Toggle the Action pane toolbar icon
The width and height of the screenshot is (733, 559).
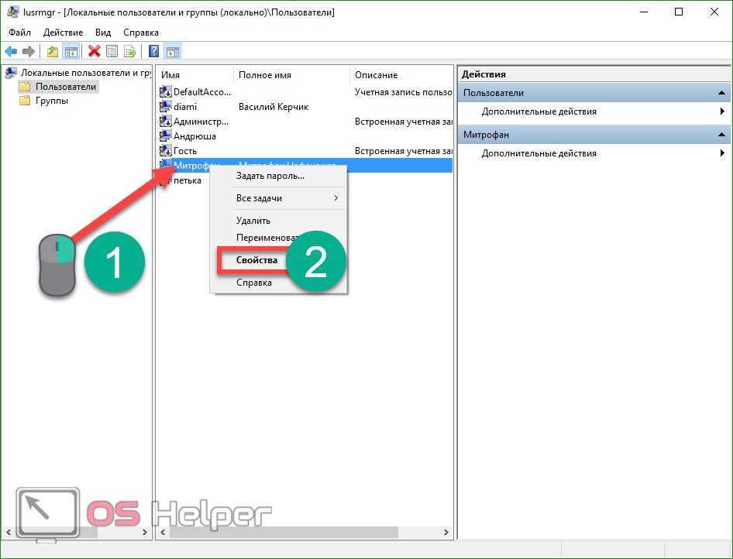pyautogui.click(x=173, y=52)
